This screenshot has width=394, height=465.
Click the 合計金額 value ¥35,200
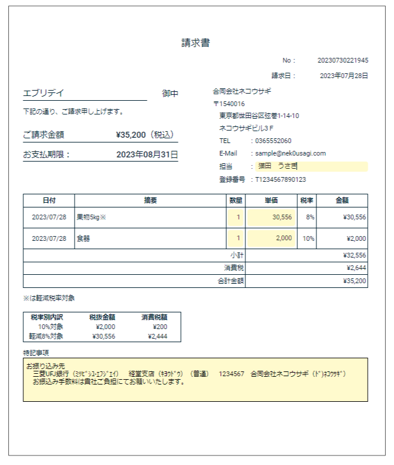pyautogui.click(x=355, y=281)
